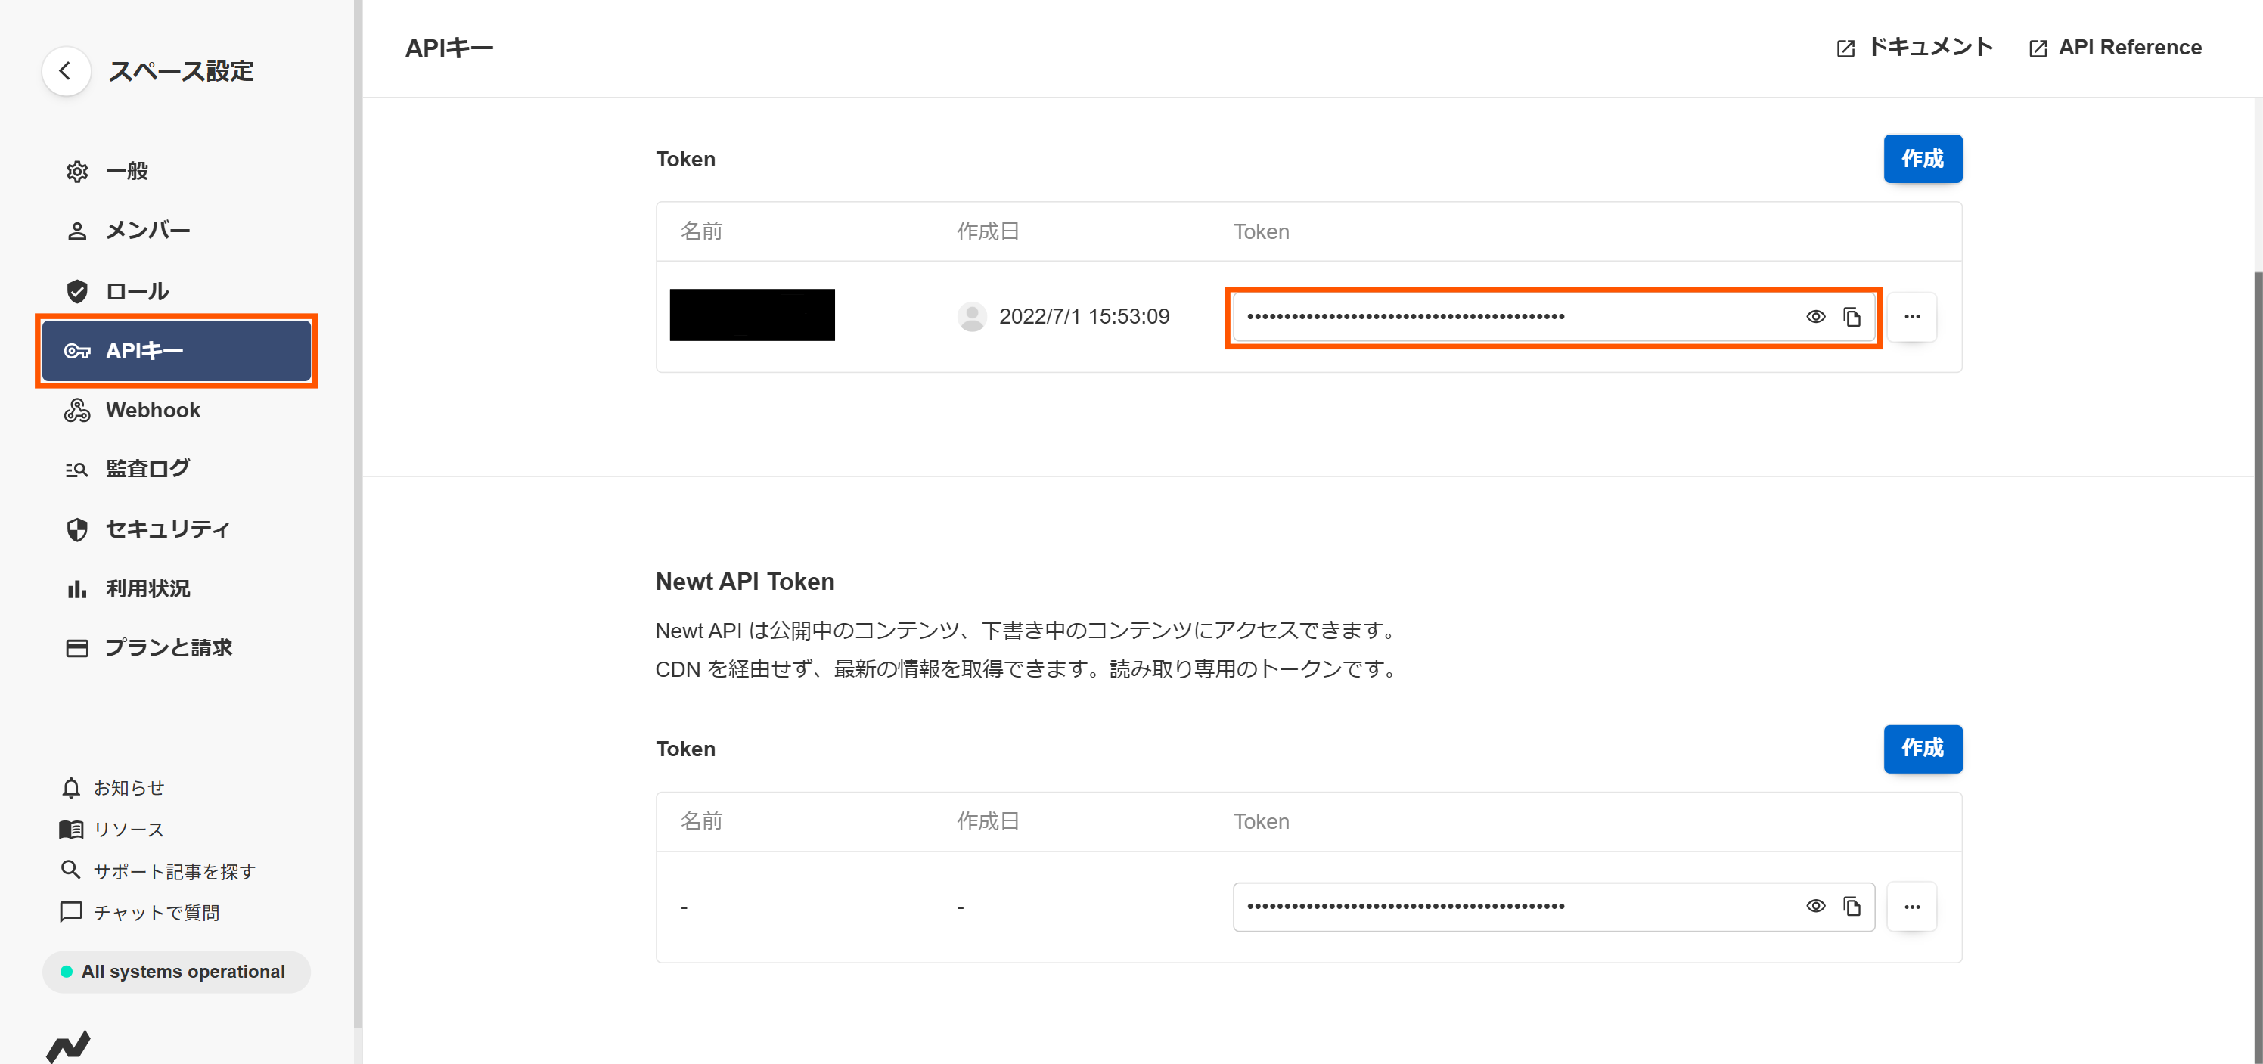The height and width of the screenshot is (1064, 2263).
Task: Click the page vertical scrollbar
Action: tap(2258, 668)
